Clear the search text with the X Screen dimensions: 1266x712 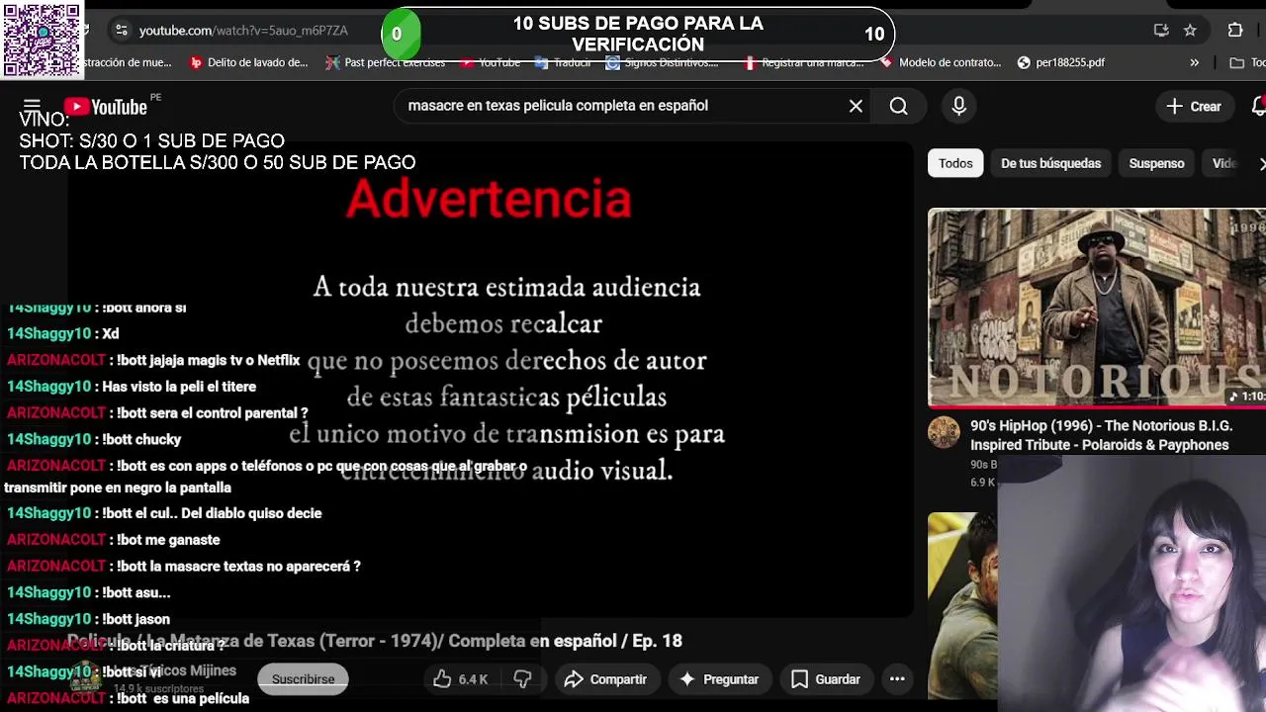pyautogui.click(x=856, y=106)
